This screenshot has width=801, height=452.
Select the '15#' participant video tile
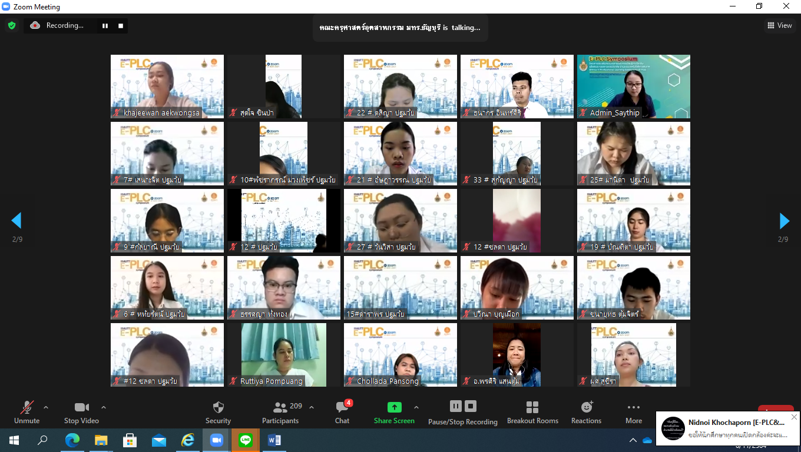pos(400,288)
